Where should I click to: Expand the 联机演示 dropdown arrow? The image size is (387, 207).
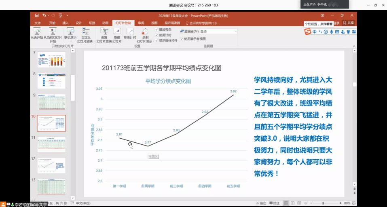click(76, 37)
